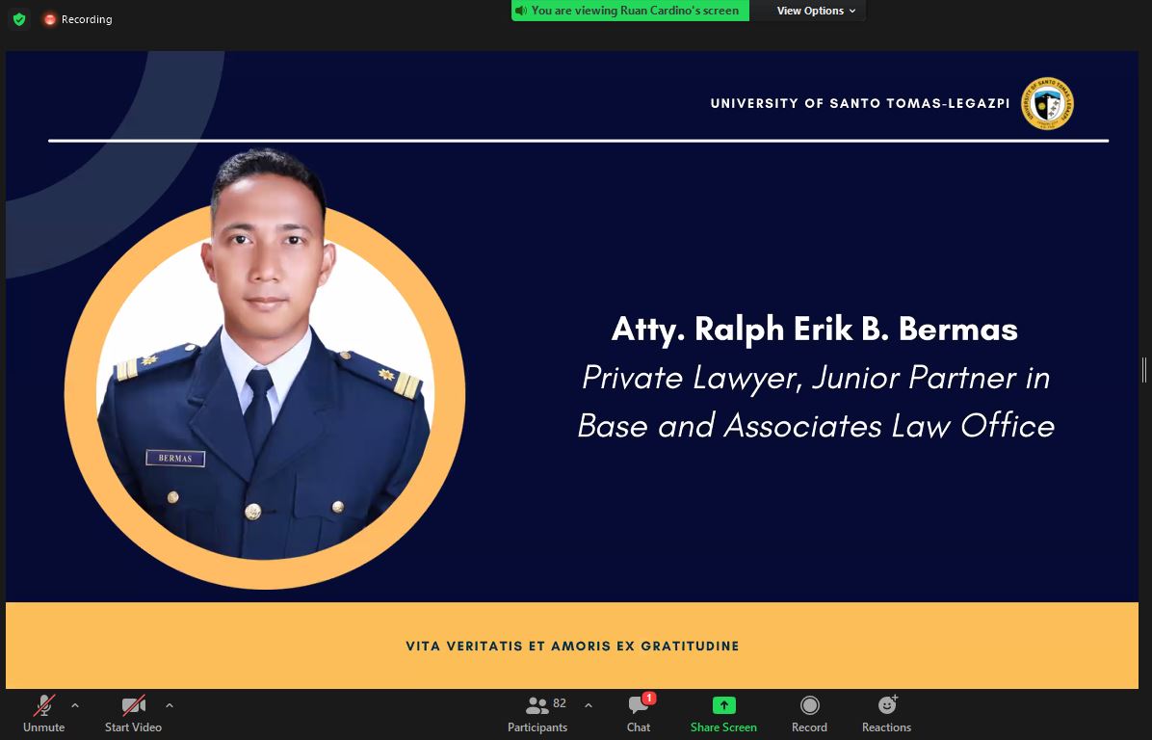Open the Chat panel
The image size is (1152, 740).
tap(639, 714)
